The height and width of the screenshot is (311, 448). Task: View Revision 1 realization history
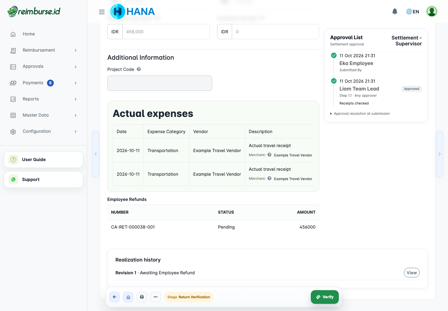click(x=412, y=273)
